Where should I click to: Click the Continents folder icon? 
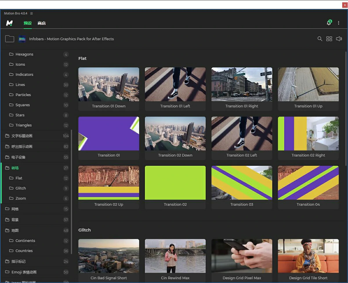tap(11, 241)
